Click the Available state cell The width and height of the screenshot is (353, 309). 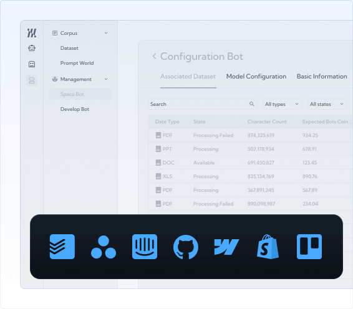(204, 163)
